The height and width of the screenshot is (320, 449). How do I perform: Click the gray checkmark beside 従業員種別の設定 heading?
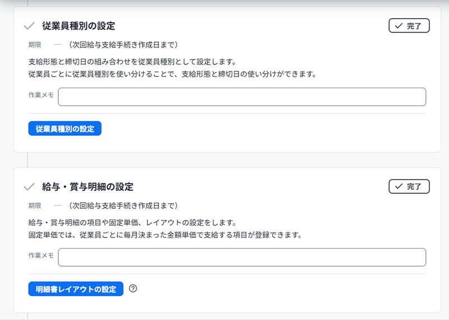pos(29,26)
